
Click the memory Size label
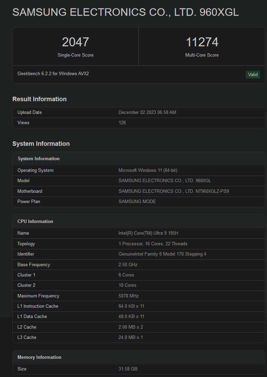point(22,369)
